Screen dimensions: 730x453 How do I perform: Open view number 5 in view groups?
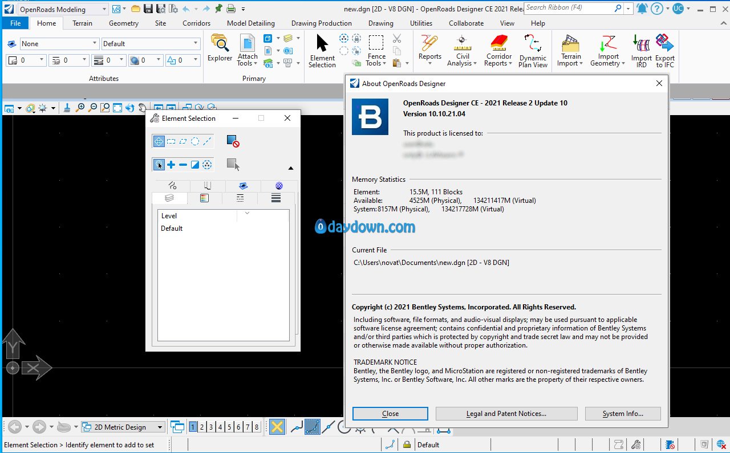[x=229, y=427]
